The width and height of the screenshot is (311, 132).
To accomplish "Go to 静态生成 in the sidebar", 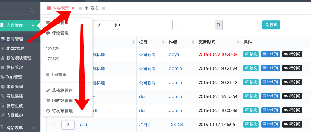I will (14, 106).
